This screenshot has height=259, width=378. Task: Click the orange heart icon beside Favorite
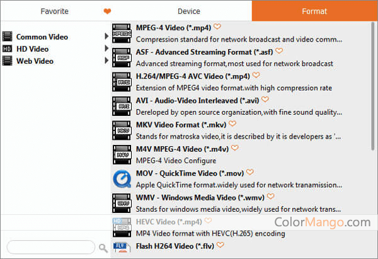point(107,11)
